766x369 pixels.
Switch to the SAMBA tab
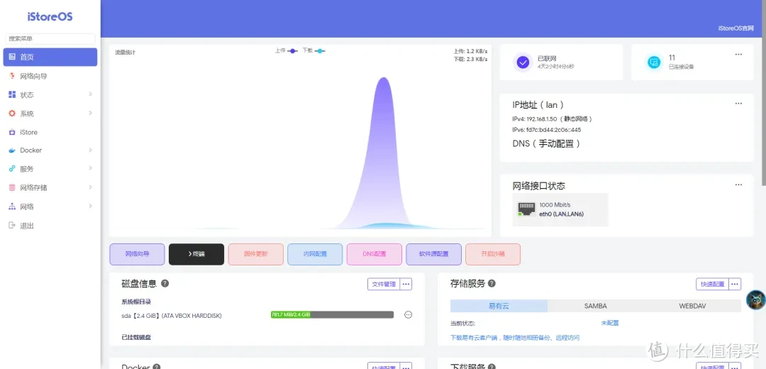tap(596, 306)
